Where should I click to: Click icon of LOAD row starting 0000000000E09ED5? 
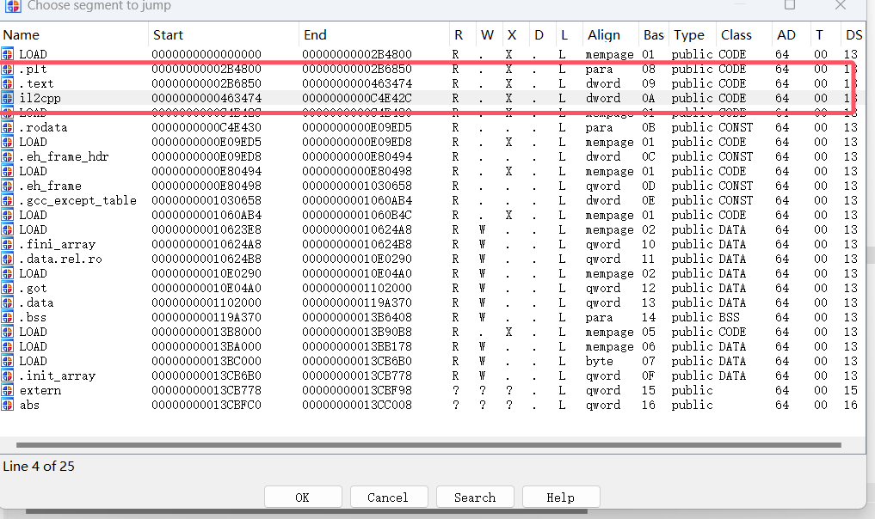pyautogui.click(x=7, y=142)
